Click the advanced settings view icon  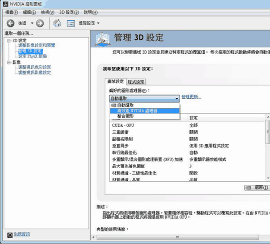pos(71,23)
